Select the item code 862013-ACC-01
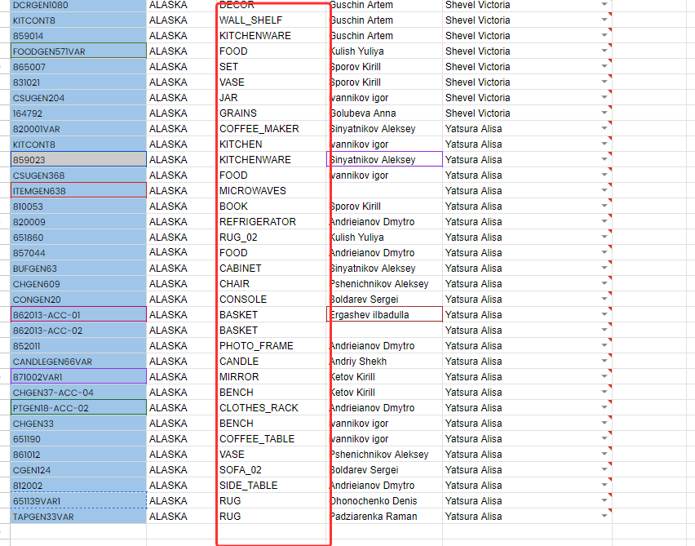The height and width of the screenshot is (546, 695). click(78, 314)
